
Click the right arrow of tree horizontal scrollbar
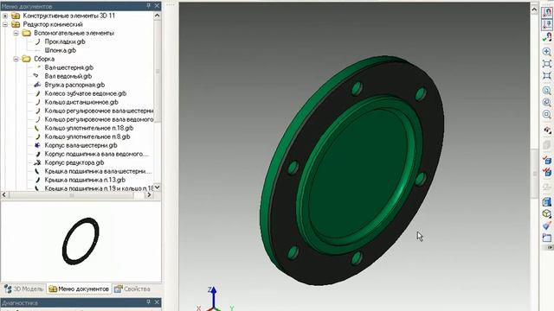point(149,194)
